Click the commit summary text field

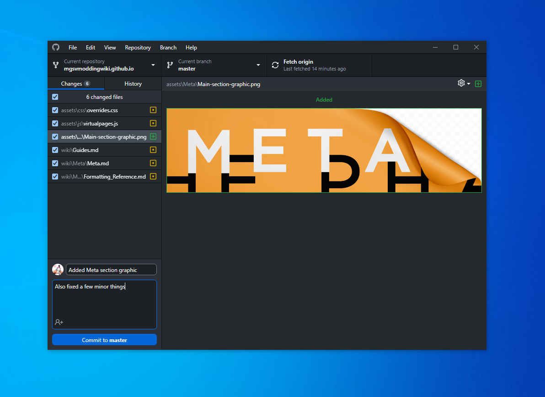click(111, 269)
